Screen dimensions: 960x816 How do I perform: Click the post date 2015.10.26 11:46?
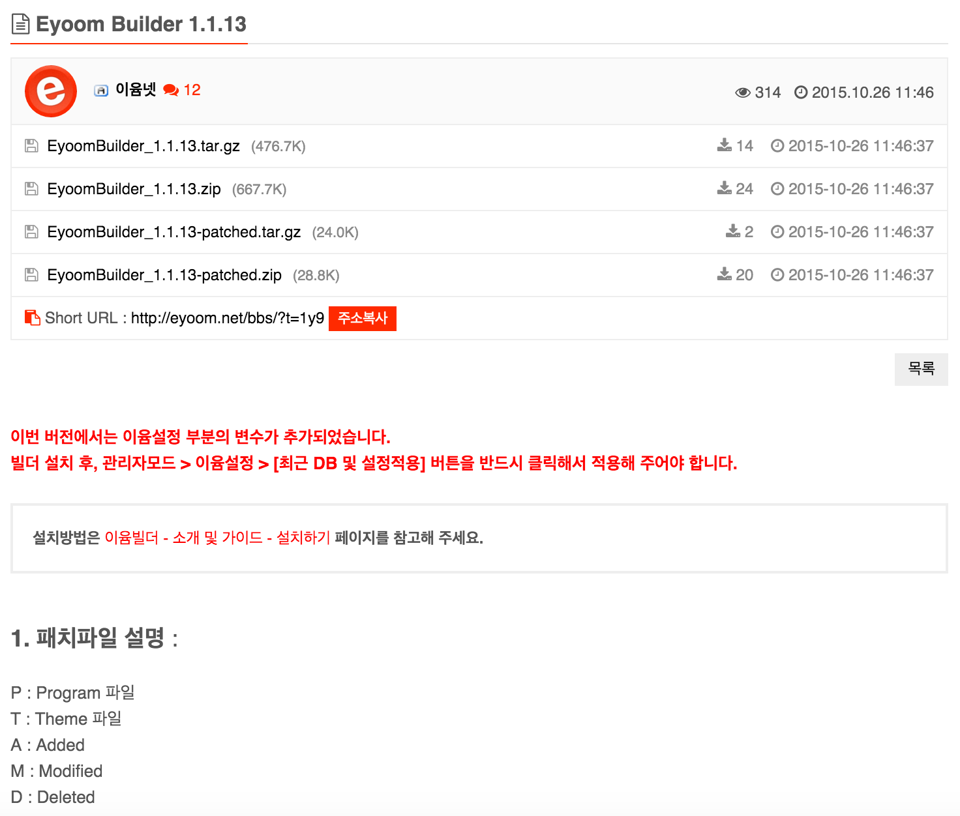[873, 93]
